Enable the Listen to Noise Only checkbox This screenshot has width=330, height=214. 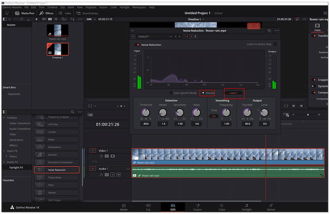(275, 44)
